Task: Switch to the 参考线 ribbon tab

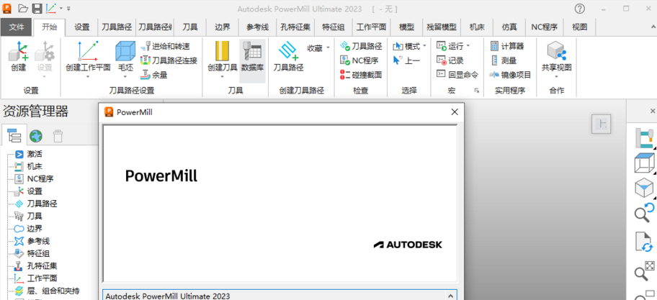Action: tap(257, 27)
